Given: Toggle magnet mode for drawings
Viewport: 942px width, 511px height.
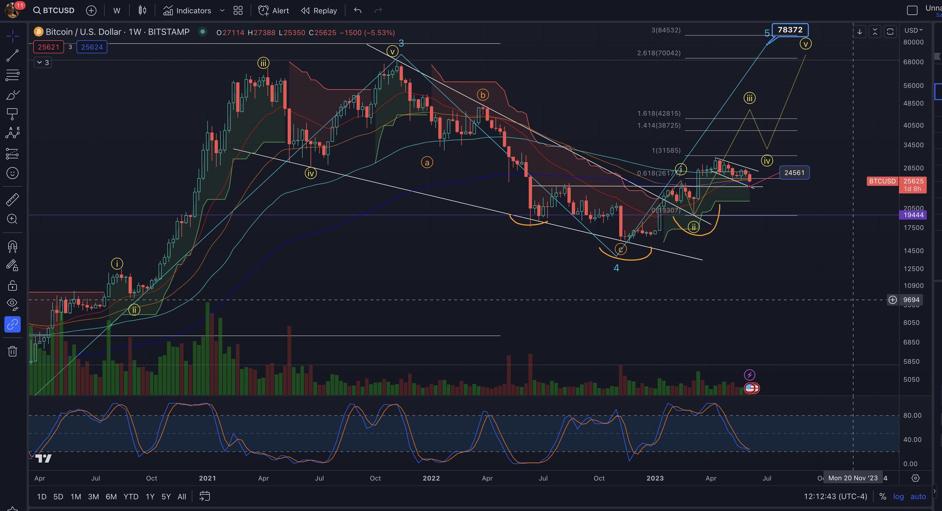Looking at the screenshot, I should click(12, 247).
